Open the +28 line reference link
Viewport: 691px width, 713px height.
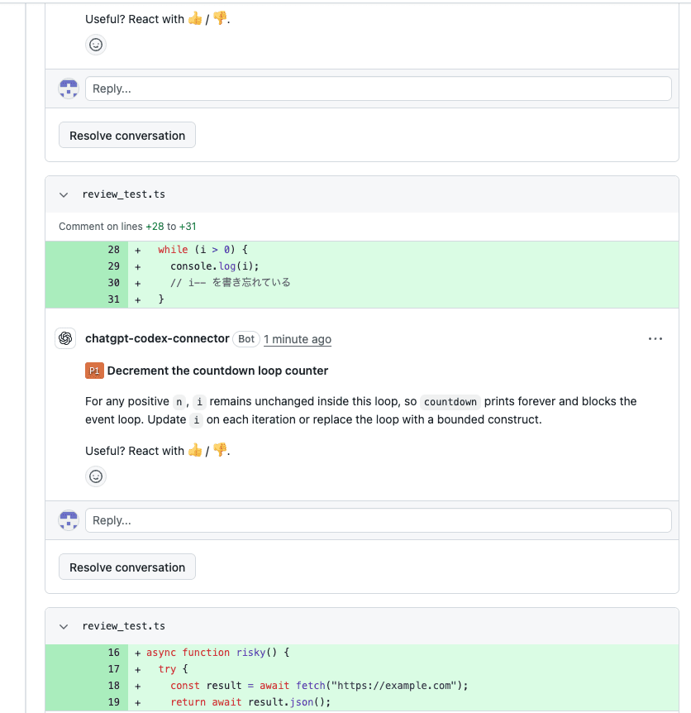155,227
